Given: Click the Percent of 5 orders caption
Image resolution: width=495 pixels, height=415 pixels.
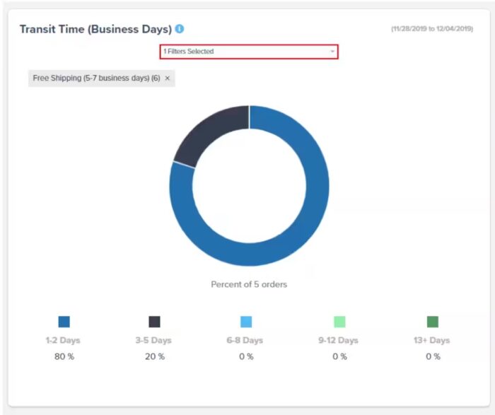Looking at the screenshot, I should click(x=249, y=284).
